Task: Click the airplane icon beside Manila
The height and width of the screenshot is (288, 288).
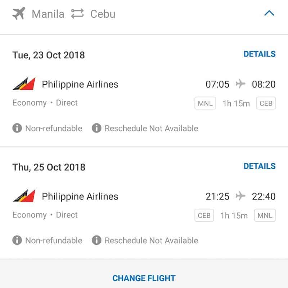Action: pos(19,14)
